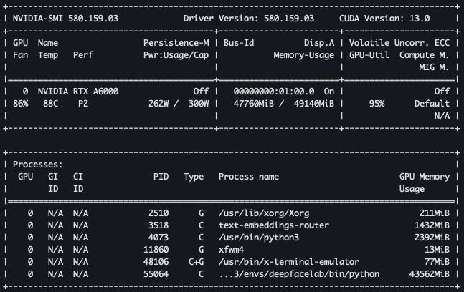Click PID 2510 in process list
The width and height of the screenshot is (464, 292).
click(x=158, y=213)
